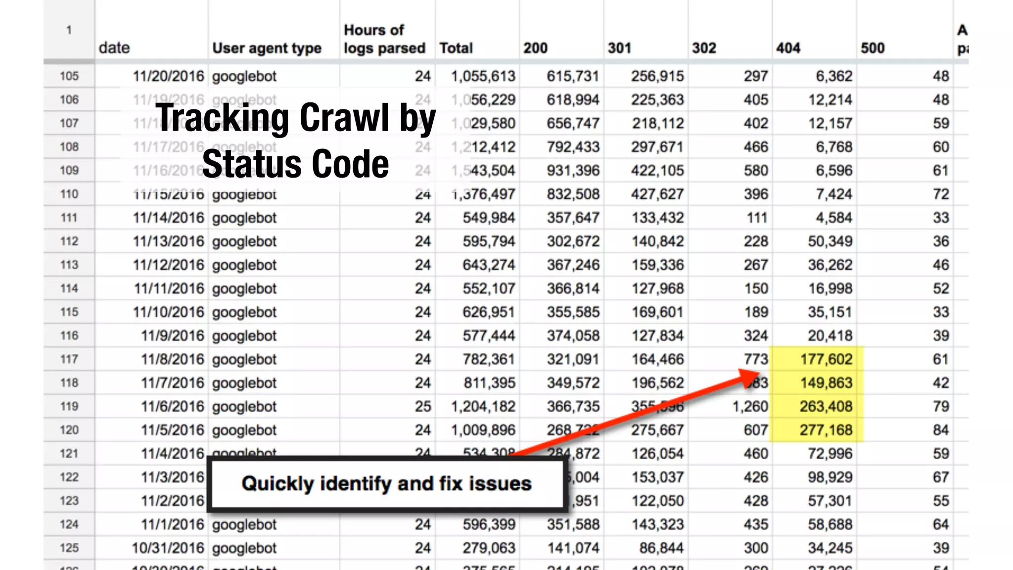
Task: Select row number 111 header
Action: click(x=69, y=218)
